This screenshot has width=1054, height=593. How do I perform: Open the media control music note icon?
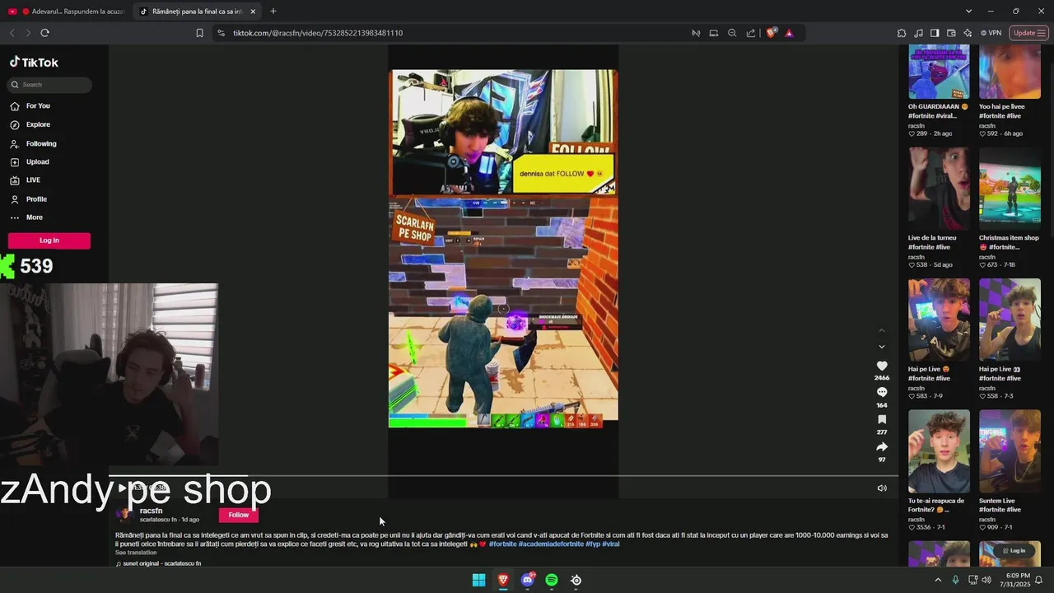pyautogui.click(x=918, y=33)
